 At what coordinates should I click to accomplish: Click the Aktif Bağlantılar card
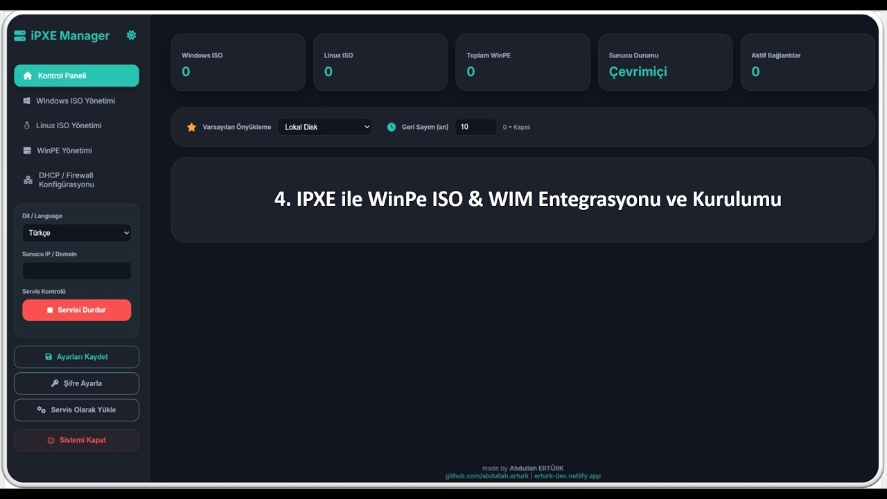coord(808,62)
